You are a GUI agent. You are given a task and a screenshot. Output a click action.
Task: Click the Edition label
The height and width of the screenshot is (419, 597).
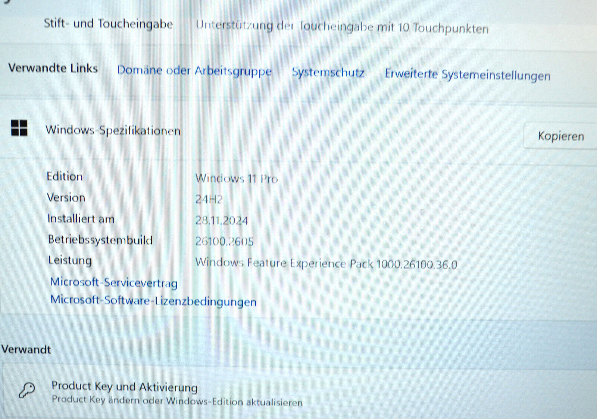[x=65, y=176]
